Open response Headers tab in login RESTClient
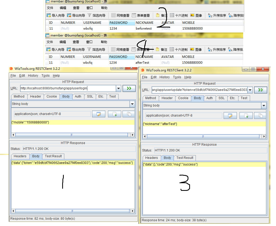 coord(20,156)
